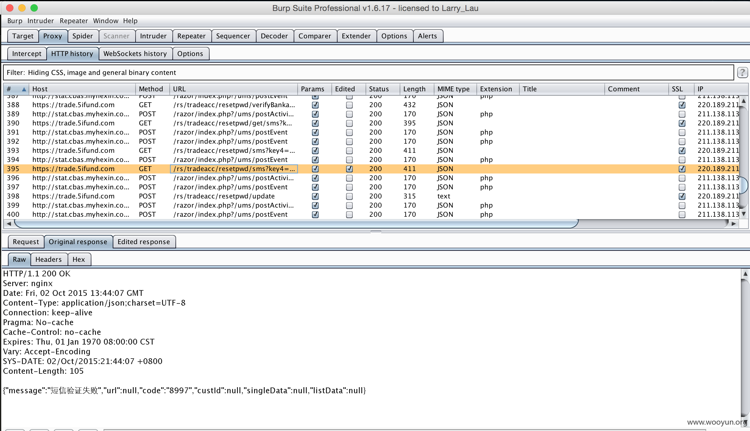750x431 pixels.
Task: Sort by the Status column header
Action: (382, 89)
